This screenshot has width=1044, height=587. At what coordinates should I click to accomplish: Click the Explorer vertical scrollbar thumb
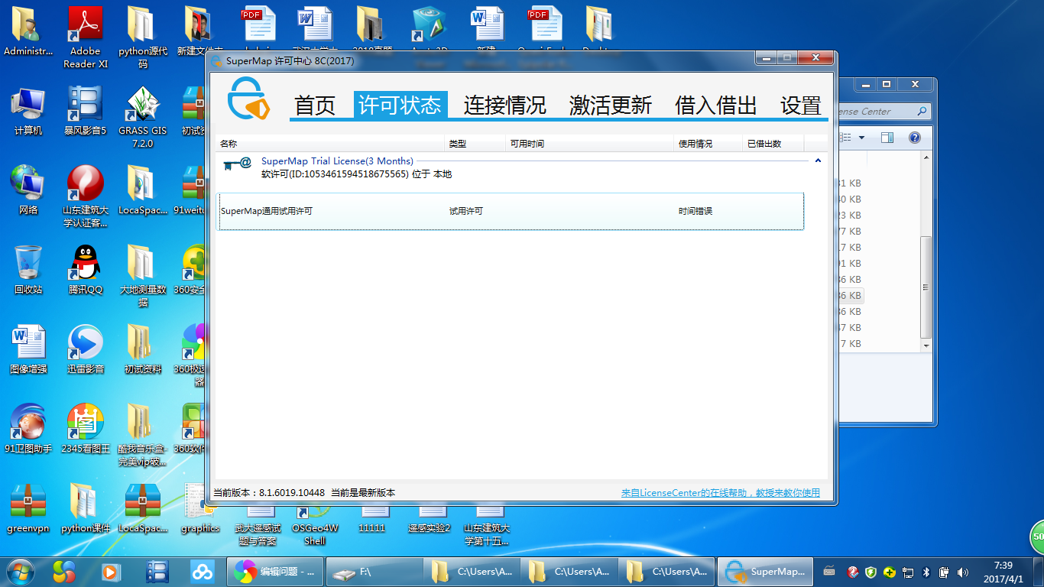pos(926,287)
